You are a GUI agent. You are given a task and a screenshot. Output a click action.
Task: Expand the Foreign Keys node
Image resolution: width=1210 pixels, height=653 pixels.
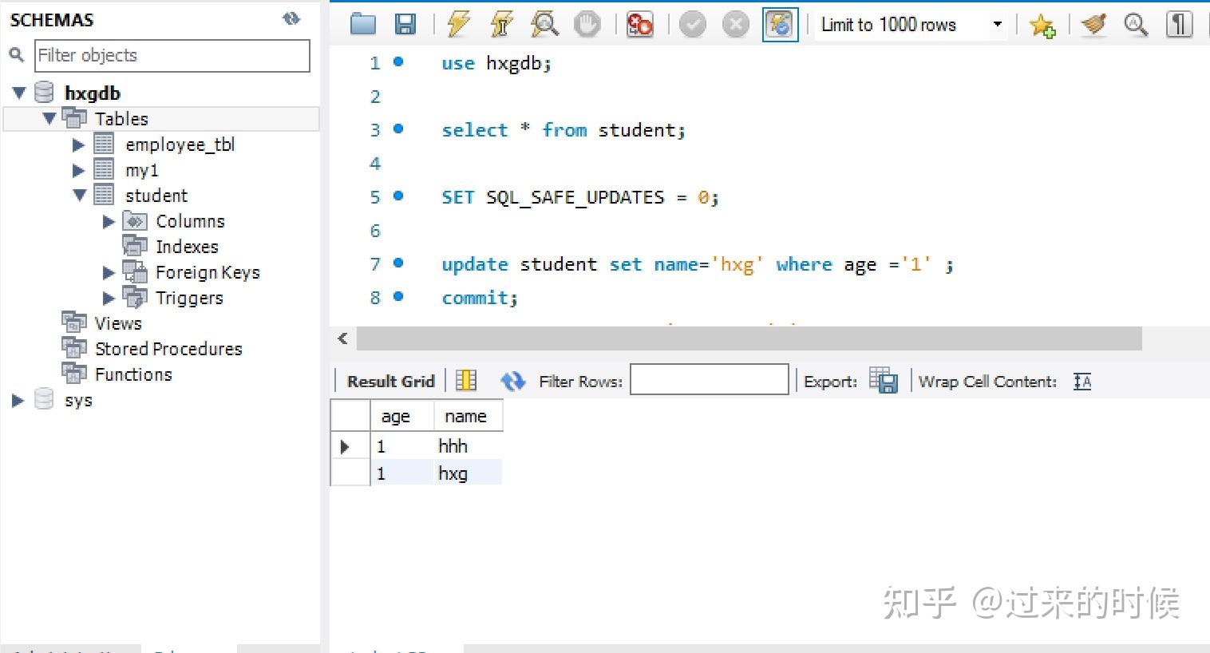click(x=109, y=272)
